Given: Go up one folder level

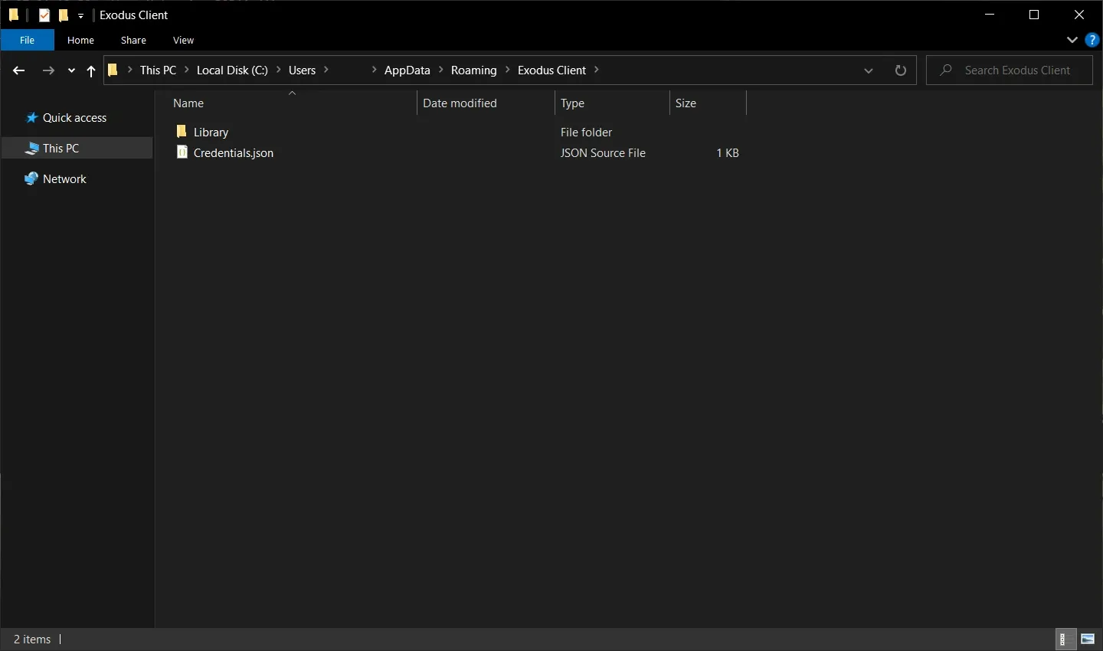Looking at the screenshot, I should pyautogui.click(x=90, y=70).
